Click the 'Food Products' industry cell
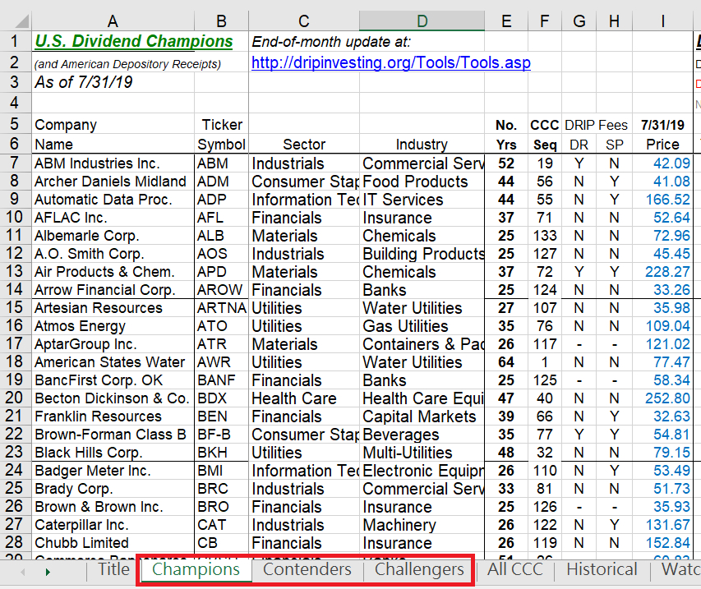Image resolution: width=701 pixels, height=589 pixels. point(422,182)
